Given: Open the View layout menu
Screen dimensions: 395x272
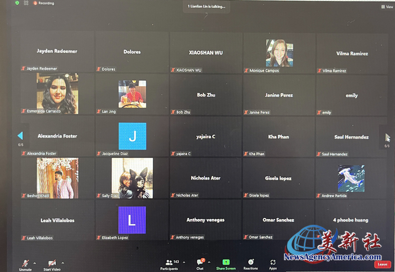Looking at the screenshot, I should click(387, 7).
